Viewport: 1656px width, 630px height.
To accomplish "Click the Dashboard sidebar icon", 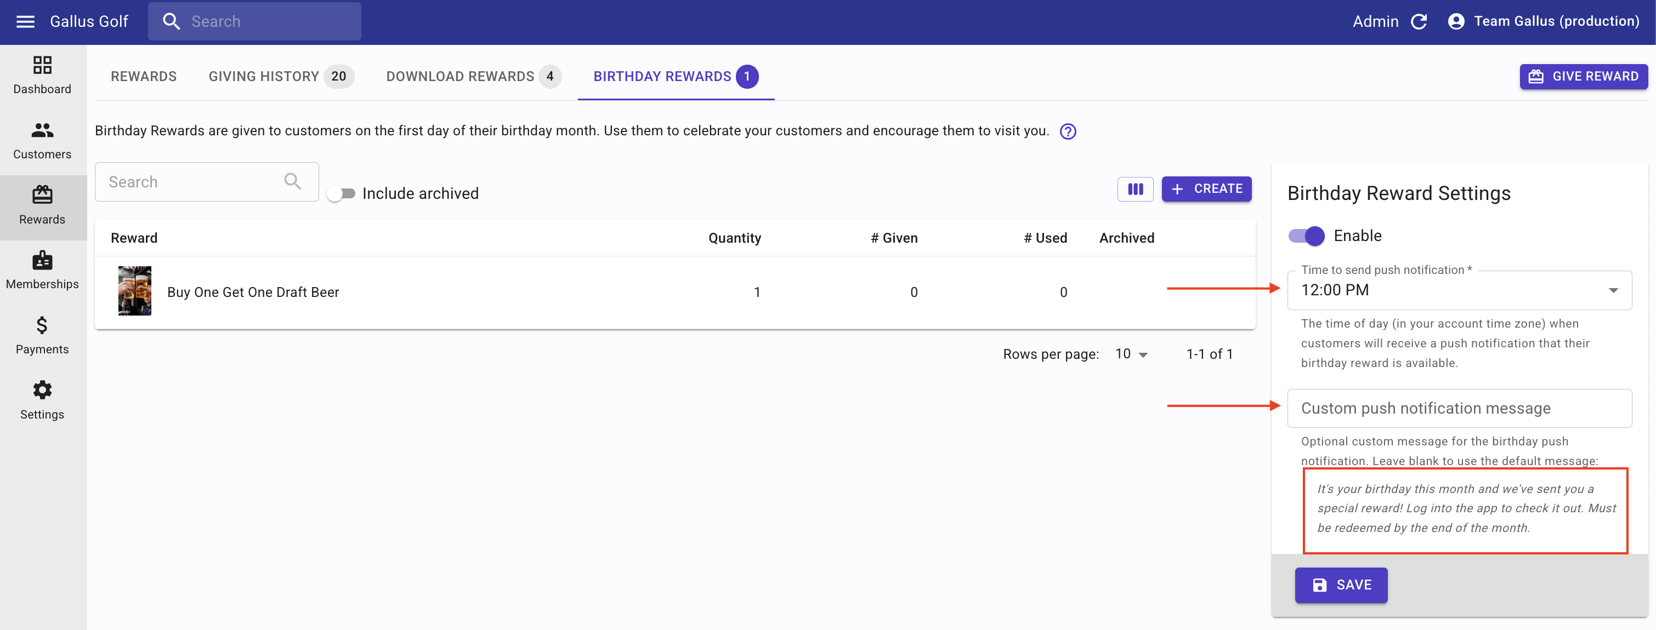I will [x=42, y=75].
